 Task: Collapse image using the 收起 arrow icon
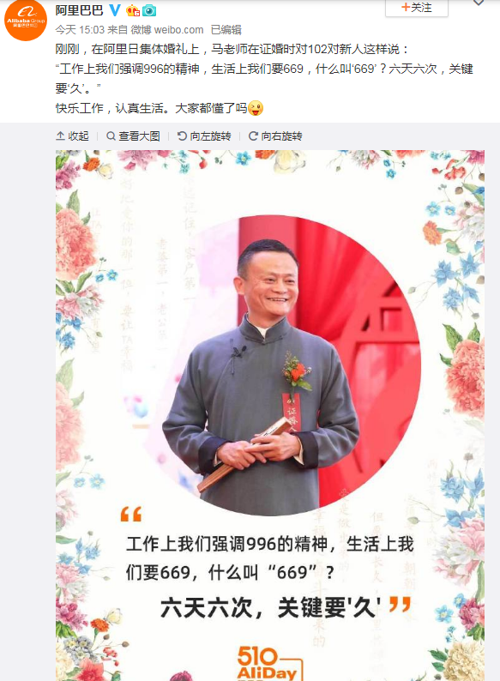coord(60,136)
